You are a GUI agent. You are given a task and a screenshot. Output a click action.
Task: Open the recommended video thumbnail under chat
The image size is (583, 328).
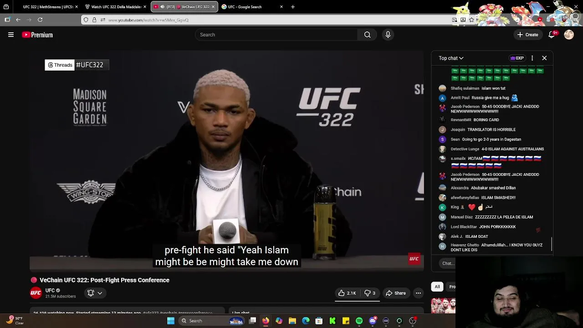click(443, 305)
